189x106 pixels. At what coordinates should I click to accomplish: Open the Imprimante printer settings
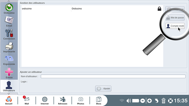click(x=9, y=47)
